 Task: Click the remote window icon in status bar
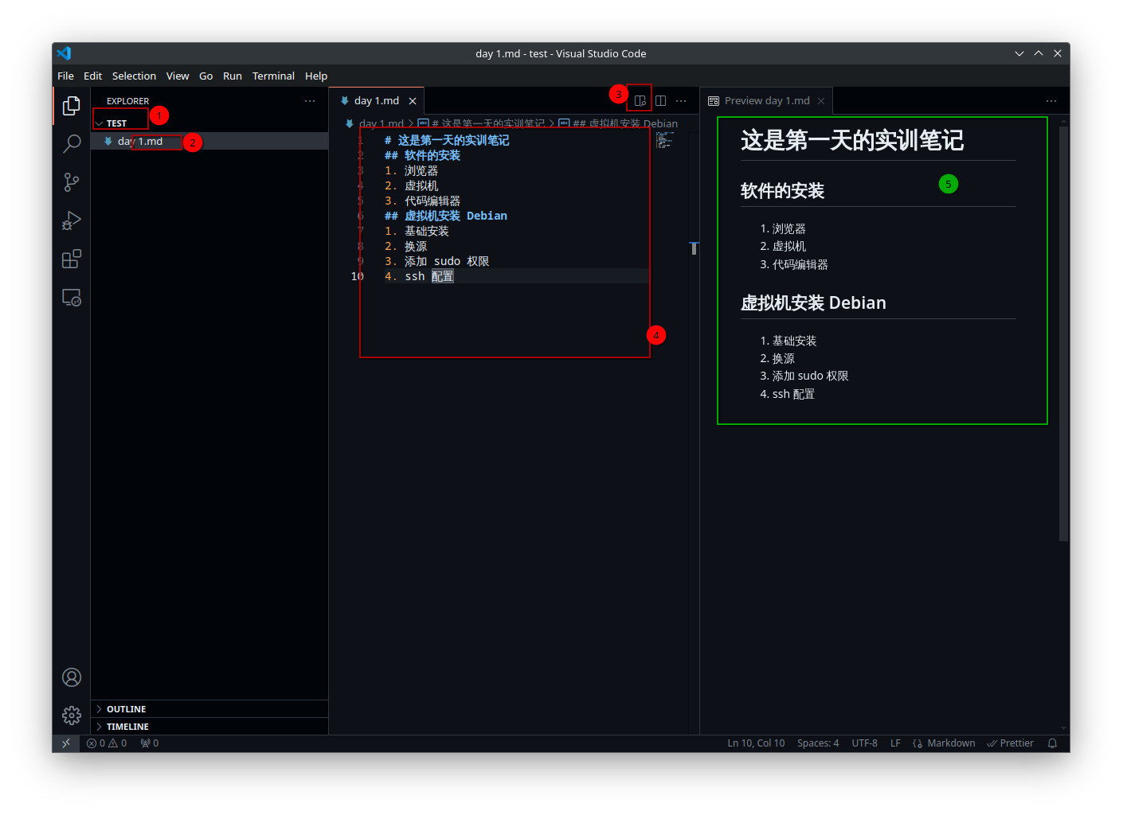click(x=66, y=743)
